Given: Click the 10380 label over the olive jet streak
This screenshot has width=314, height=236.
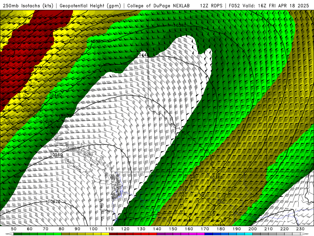Looking at the screenshot, I should (216, 178).
